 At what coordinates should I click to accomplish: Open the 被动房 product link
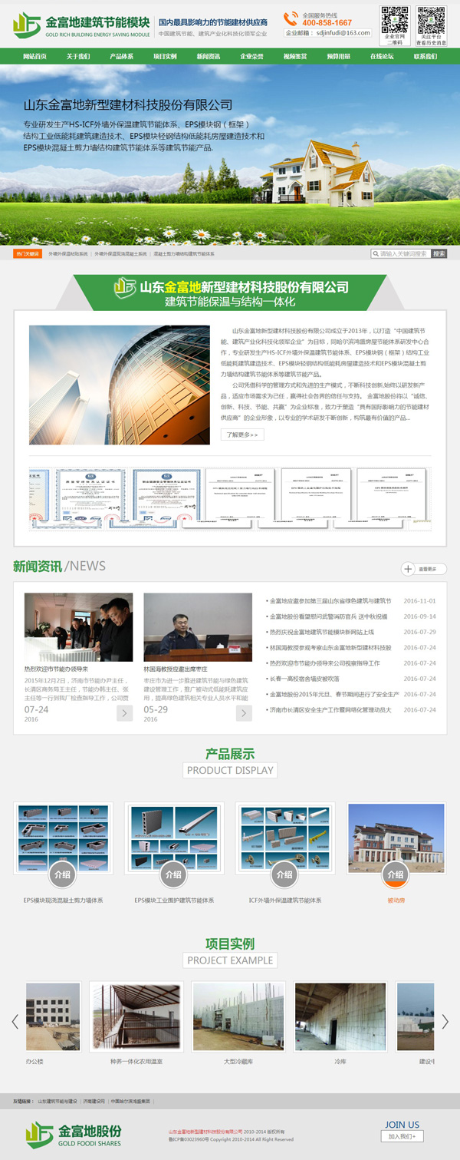point(396,901)
